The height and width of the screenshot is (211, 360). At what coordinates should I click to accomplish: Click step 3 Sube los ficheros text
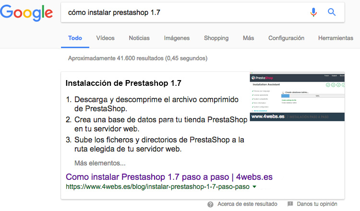(x=159, y=144)
